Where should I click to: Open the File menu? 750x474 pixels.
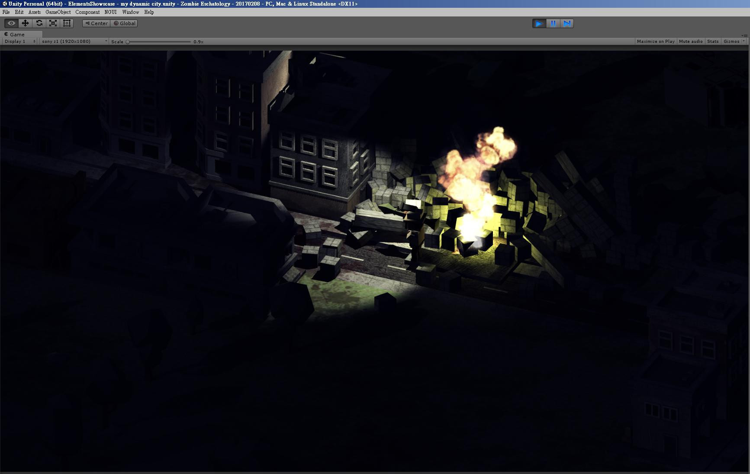point(6,12)
